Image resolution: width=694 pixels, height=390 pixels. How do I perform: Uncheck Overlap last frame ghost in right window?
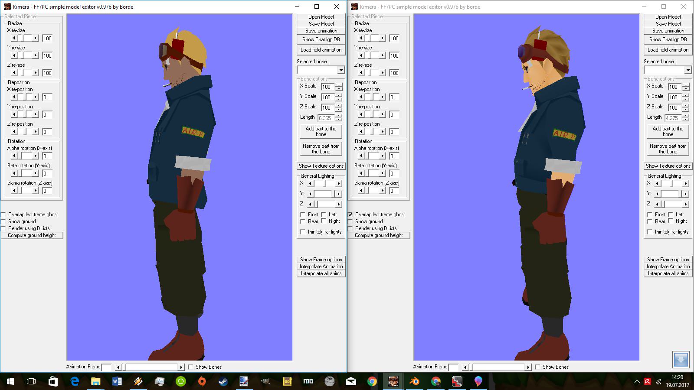point(350,214)
